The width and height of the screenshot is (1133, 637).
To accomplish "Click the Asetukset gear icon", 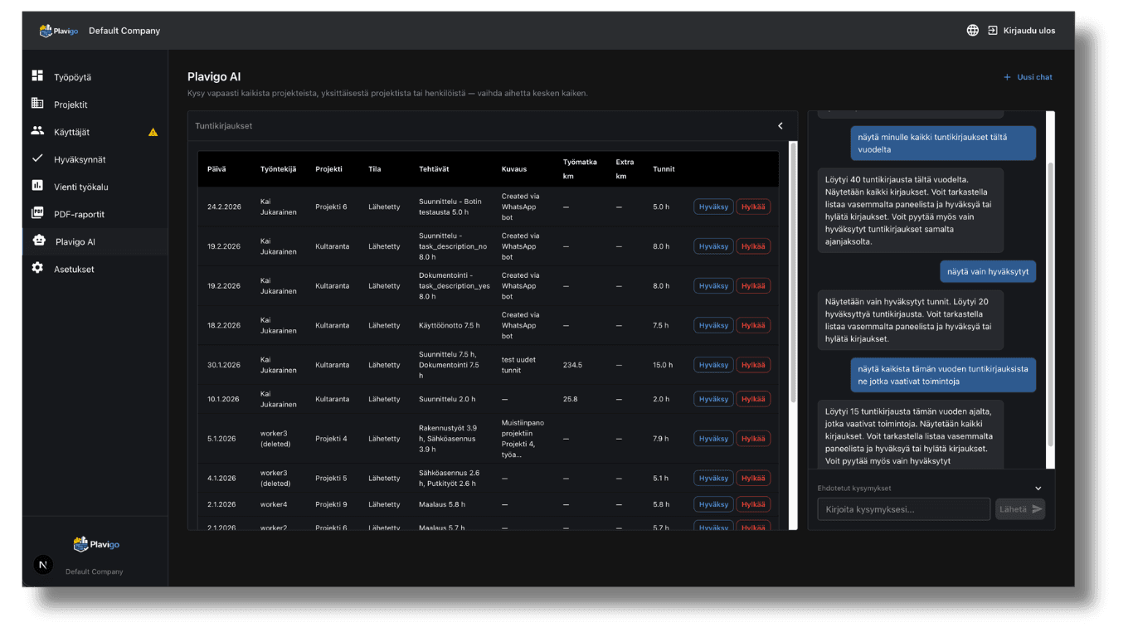I will point(37,268).
